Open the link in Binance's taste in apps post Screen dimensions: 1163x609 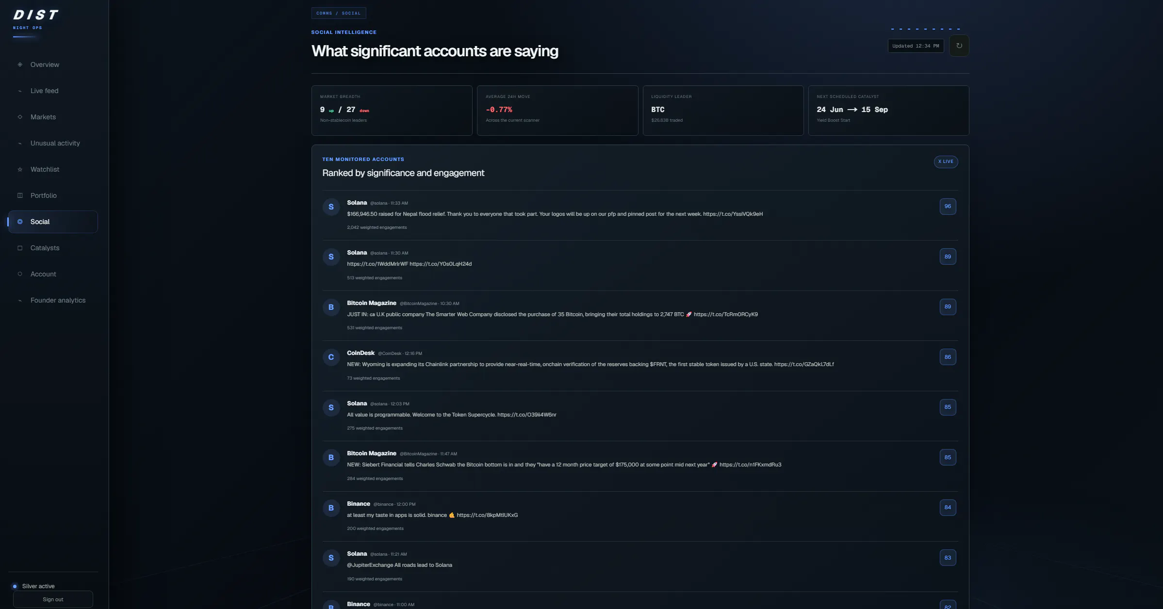pos(487,515)
